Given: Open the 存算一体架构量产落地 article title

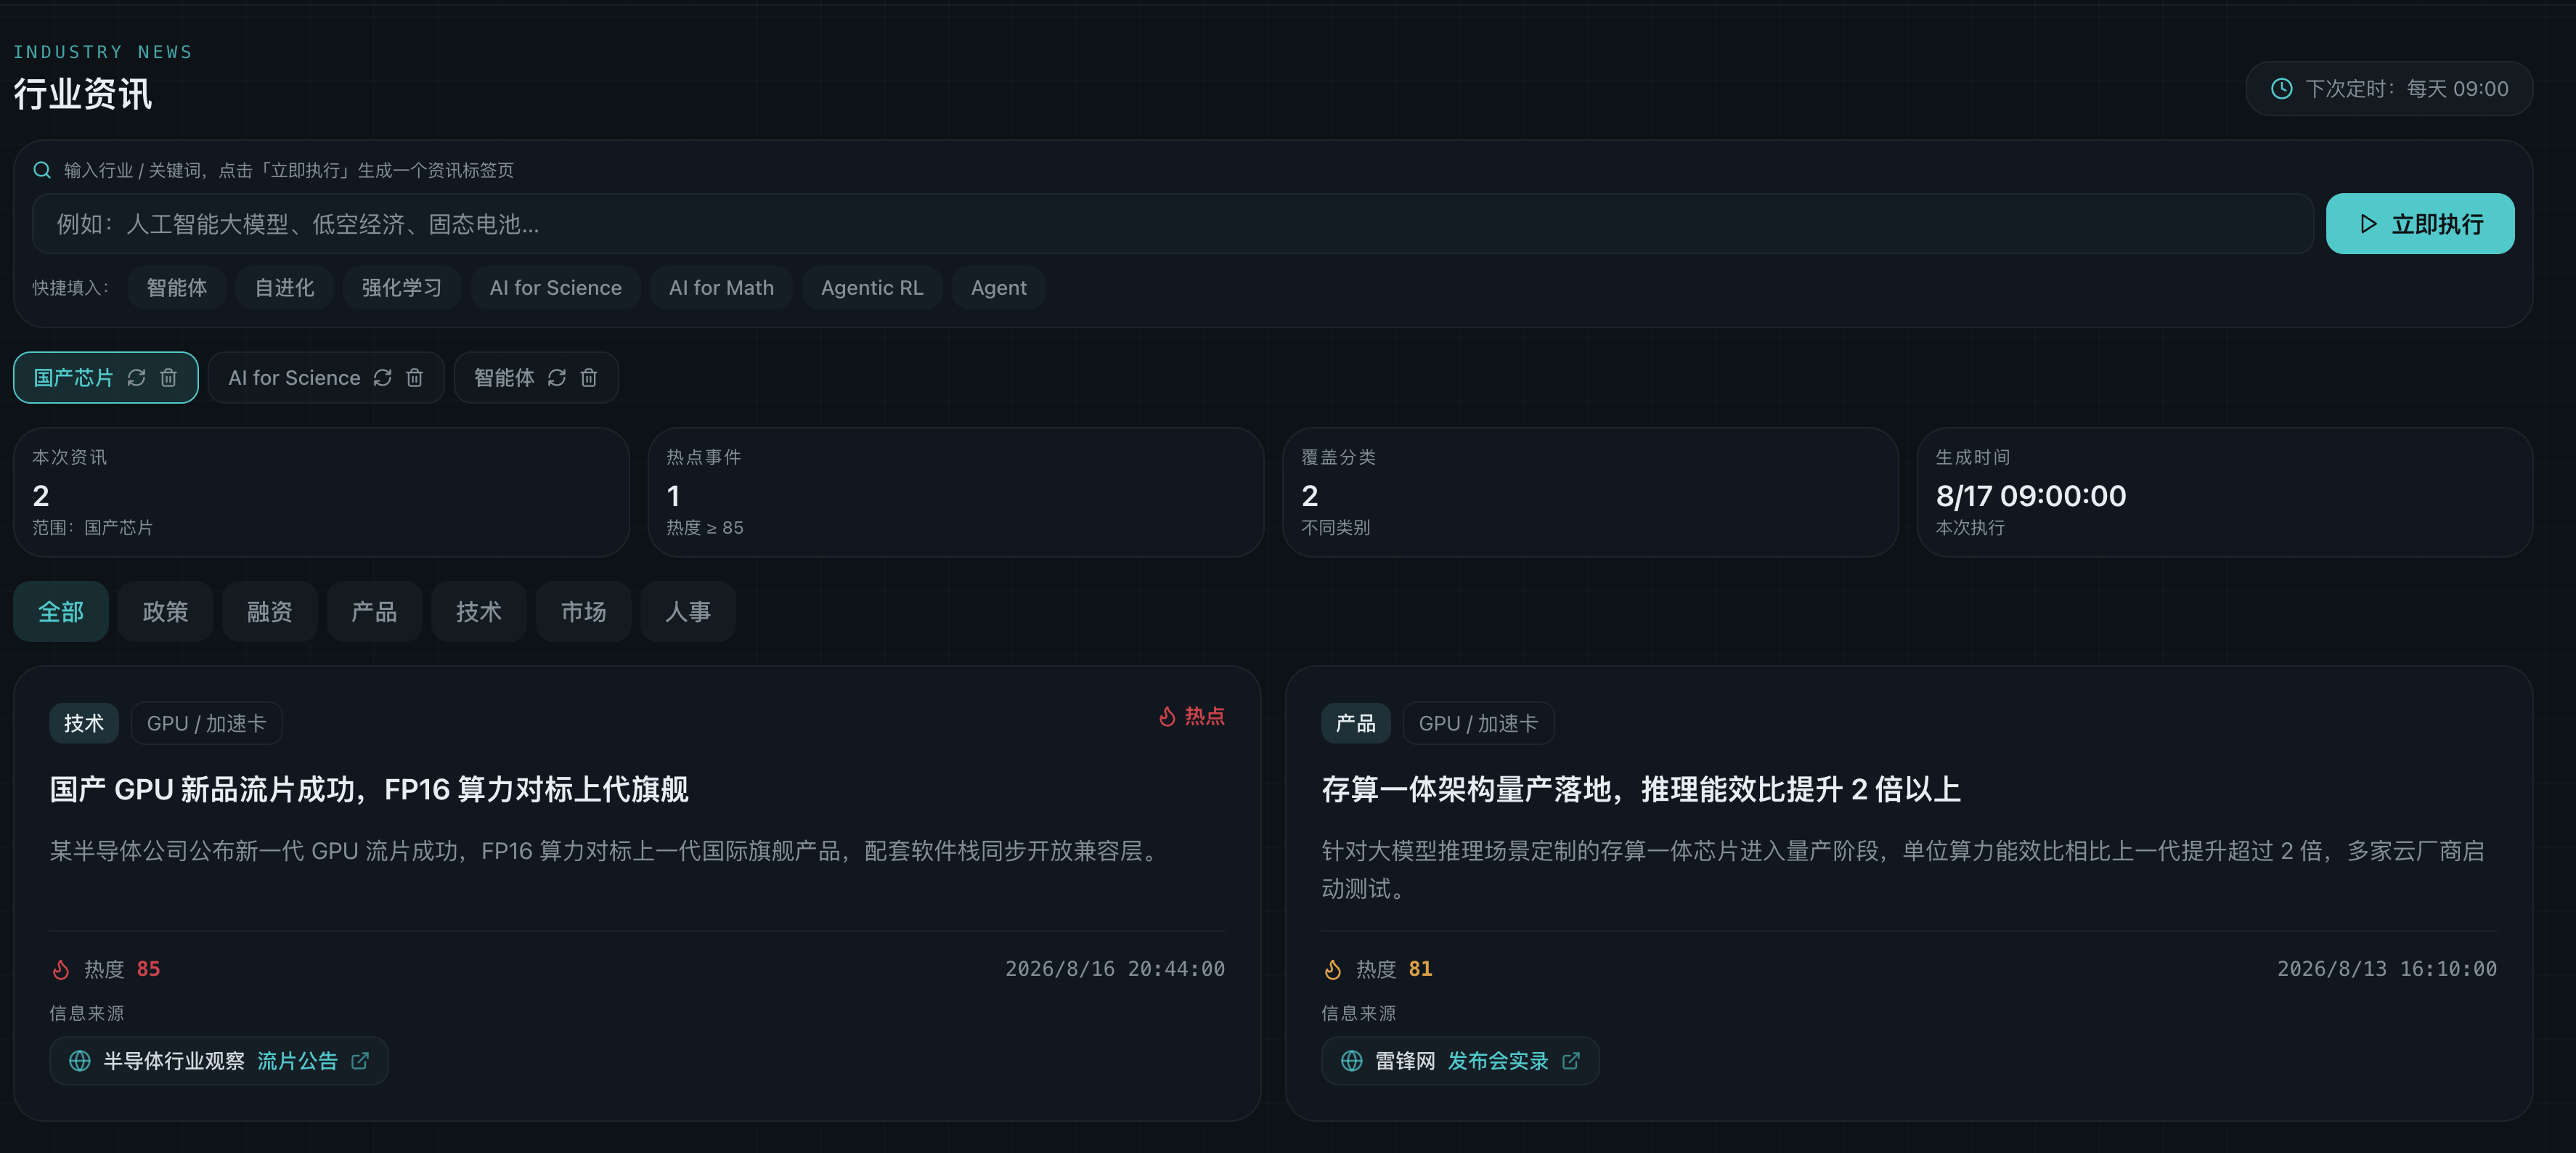Looking at the screenshot, I should coord(1640,789).
